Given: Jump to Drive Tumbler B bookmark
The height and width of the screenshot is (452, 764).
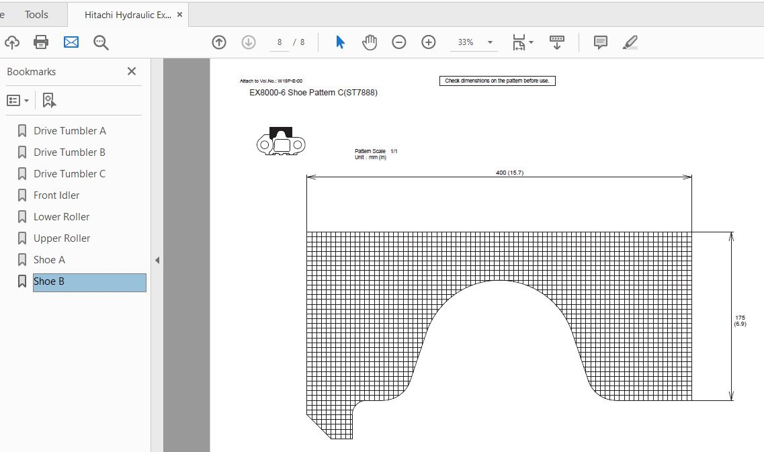Looking at the screenshot, I should (x=69, y=152).
